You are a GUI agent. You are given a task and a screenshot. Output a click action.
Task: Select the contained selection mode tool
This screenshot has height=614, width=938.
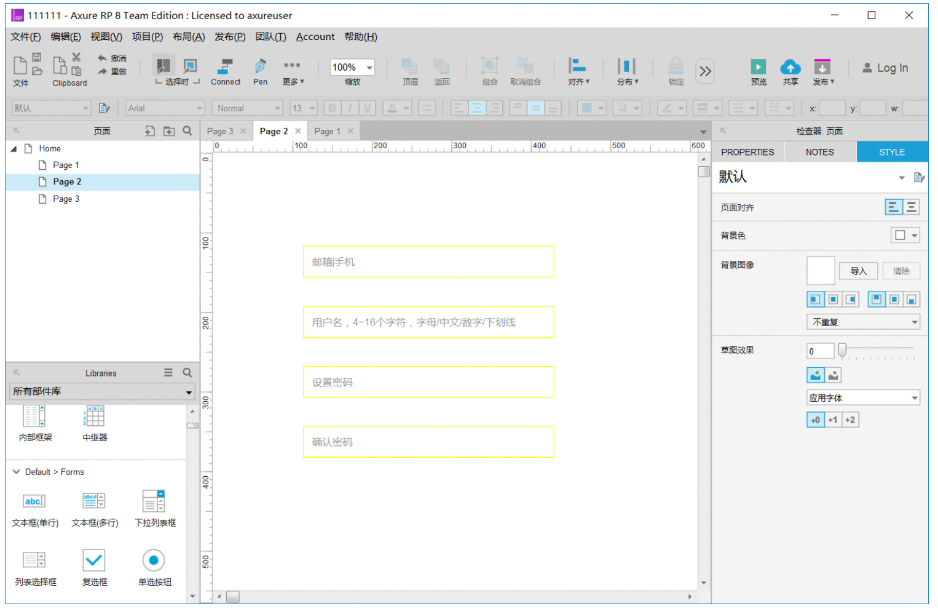pyautogui.click(x=191, y=65)
